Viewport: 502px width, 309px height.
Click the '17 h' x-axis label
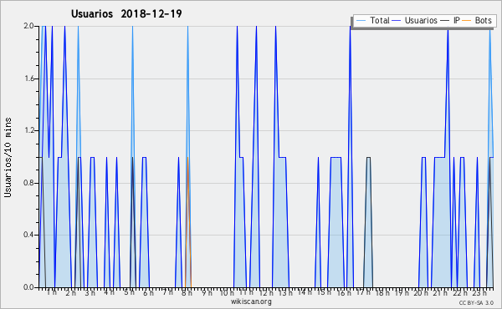point(363,292)
